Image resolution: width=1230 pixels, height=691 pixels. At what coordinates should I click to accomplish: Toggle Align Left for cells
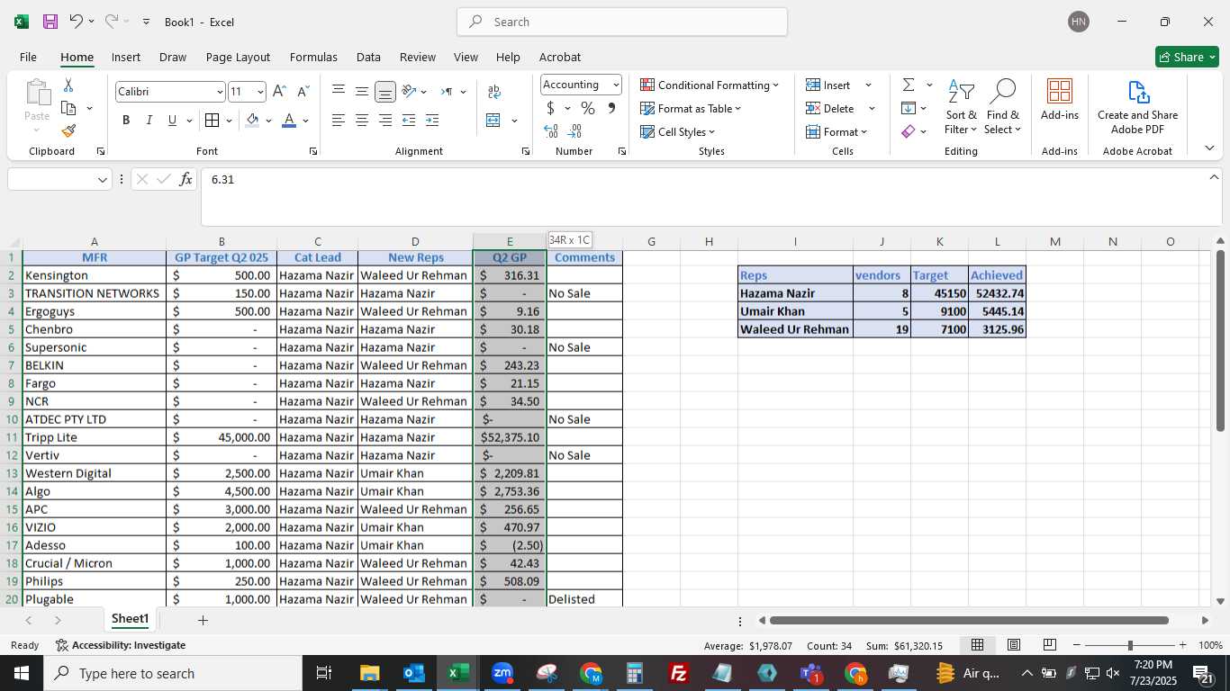[x=339, y=121]
